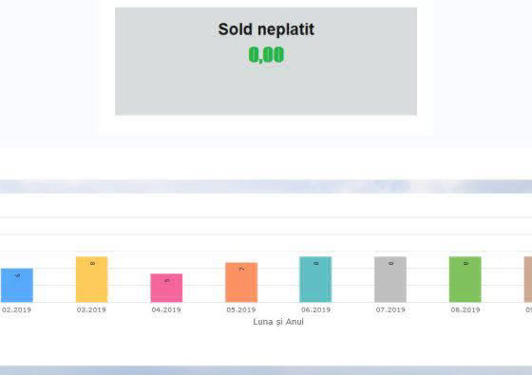Viewport: 532px width, 375px height.
Task: Click the Sold neplatit heading
Action: tap(266, 29)
